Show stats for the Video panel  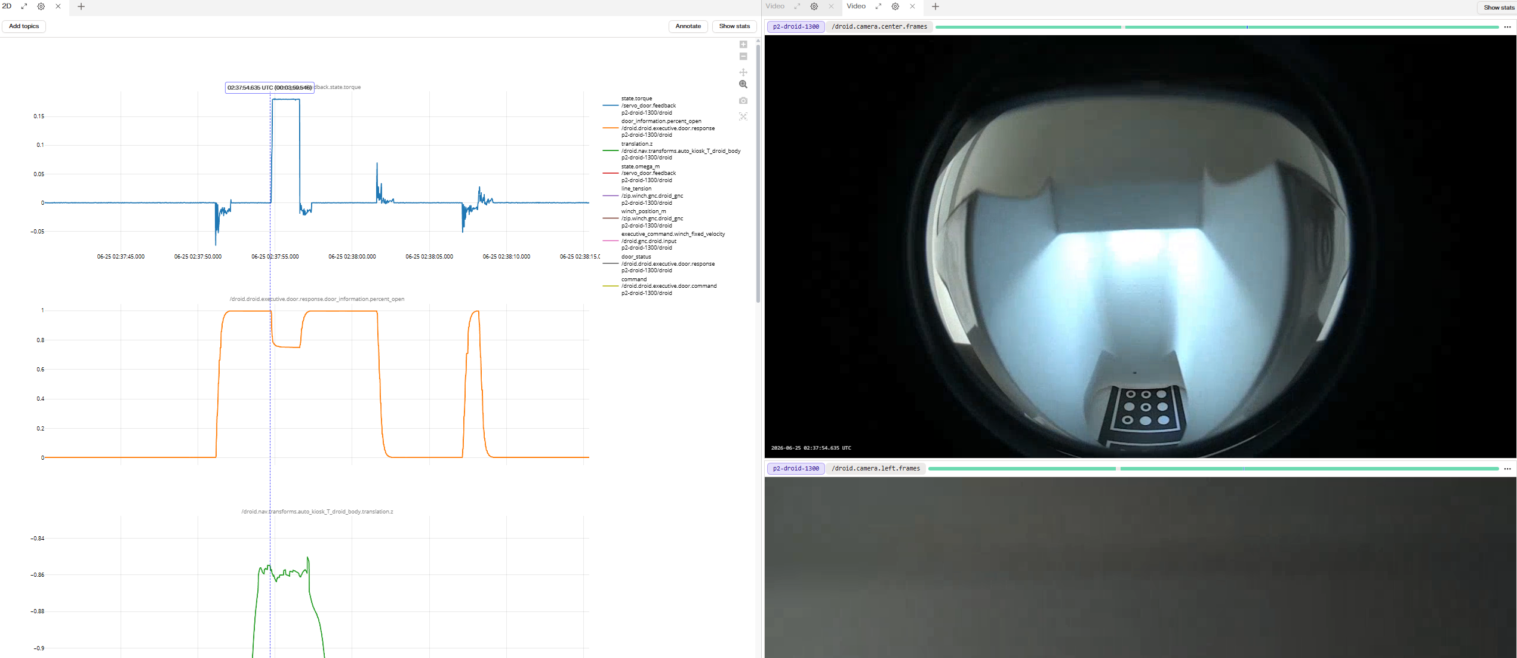point(1498,8)
